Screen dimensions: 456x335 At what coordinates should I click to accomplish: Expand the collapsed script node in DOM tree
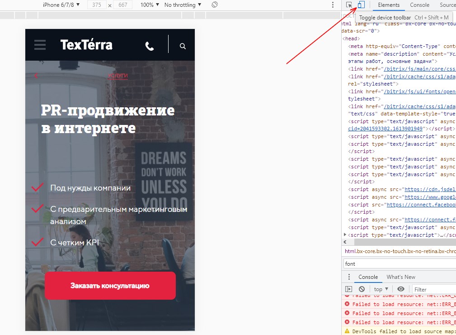(x=345, y=235)
